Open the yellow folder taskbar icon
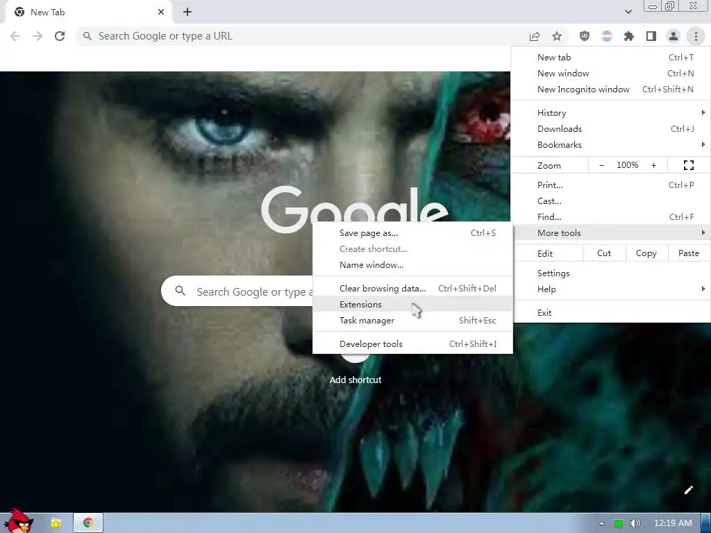711x533 pixels. tap(56, 523)
